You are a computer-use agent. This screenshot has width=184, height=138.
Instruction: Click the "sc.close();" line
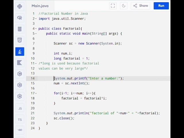tap(64, 118)
